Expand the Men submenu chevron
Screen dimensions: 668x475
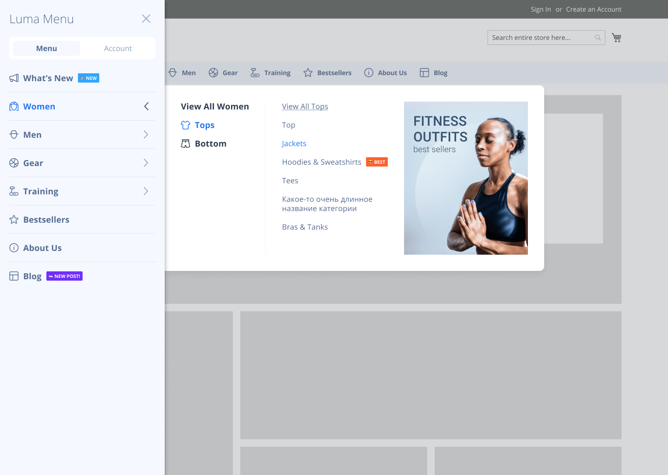point(146,135)
